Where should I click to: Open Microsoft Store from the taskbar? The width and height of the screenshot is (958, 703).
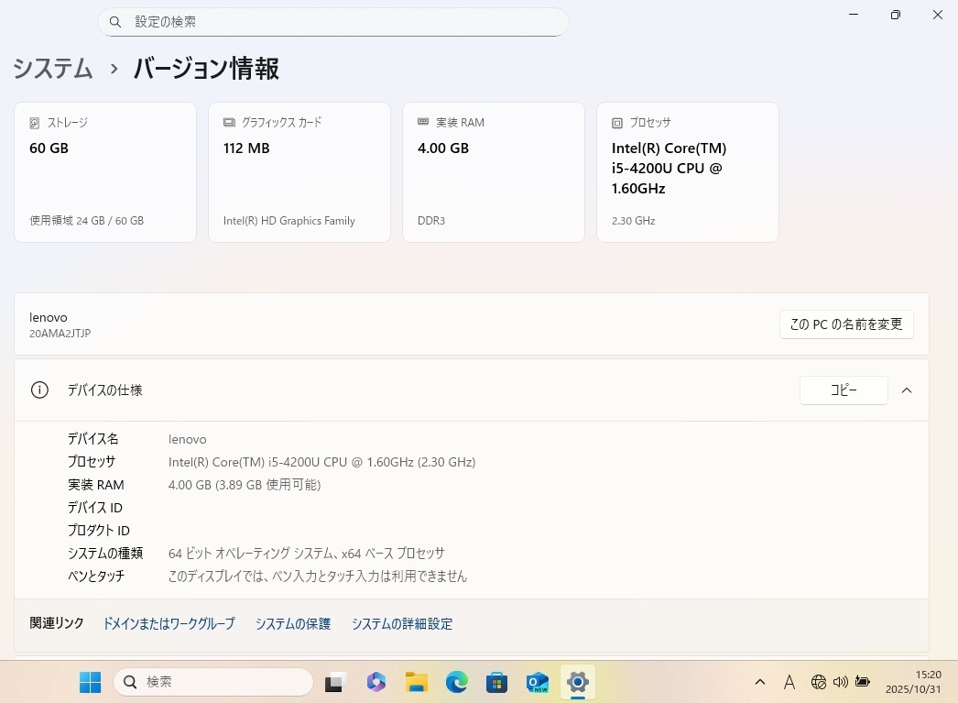[x=497, y=682]
